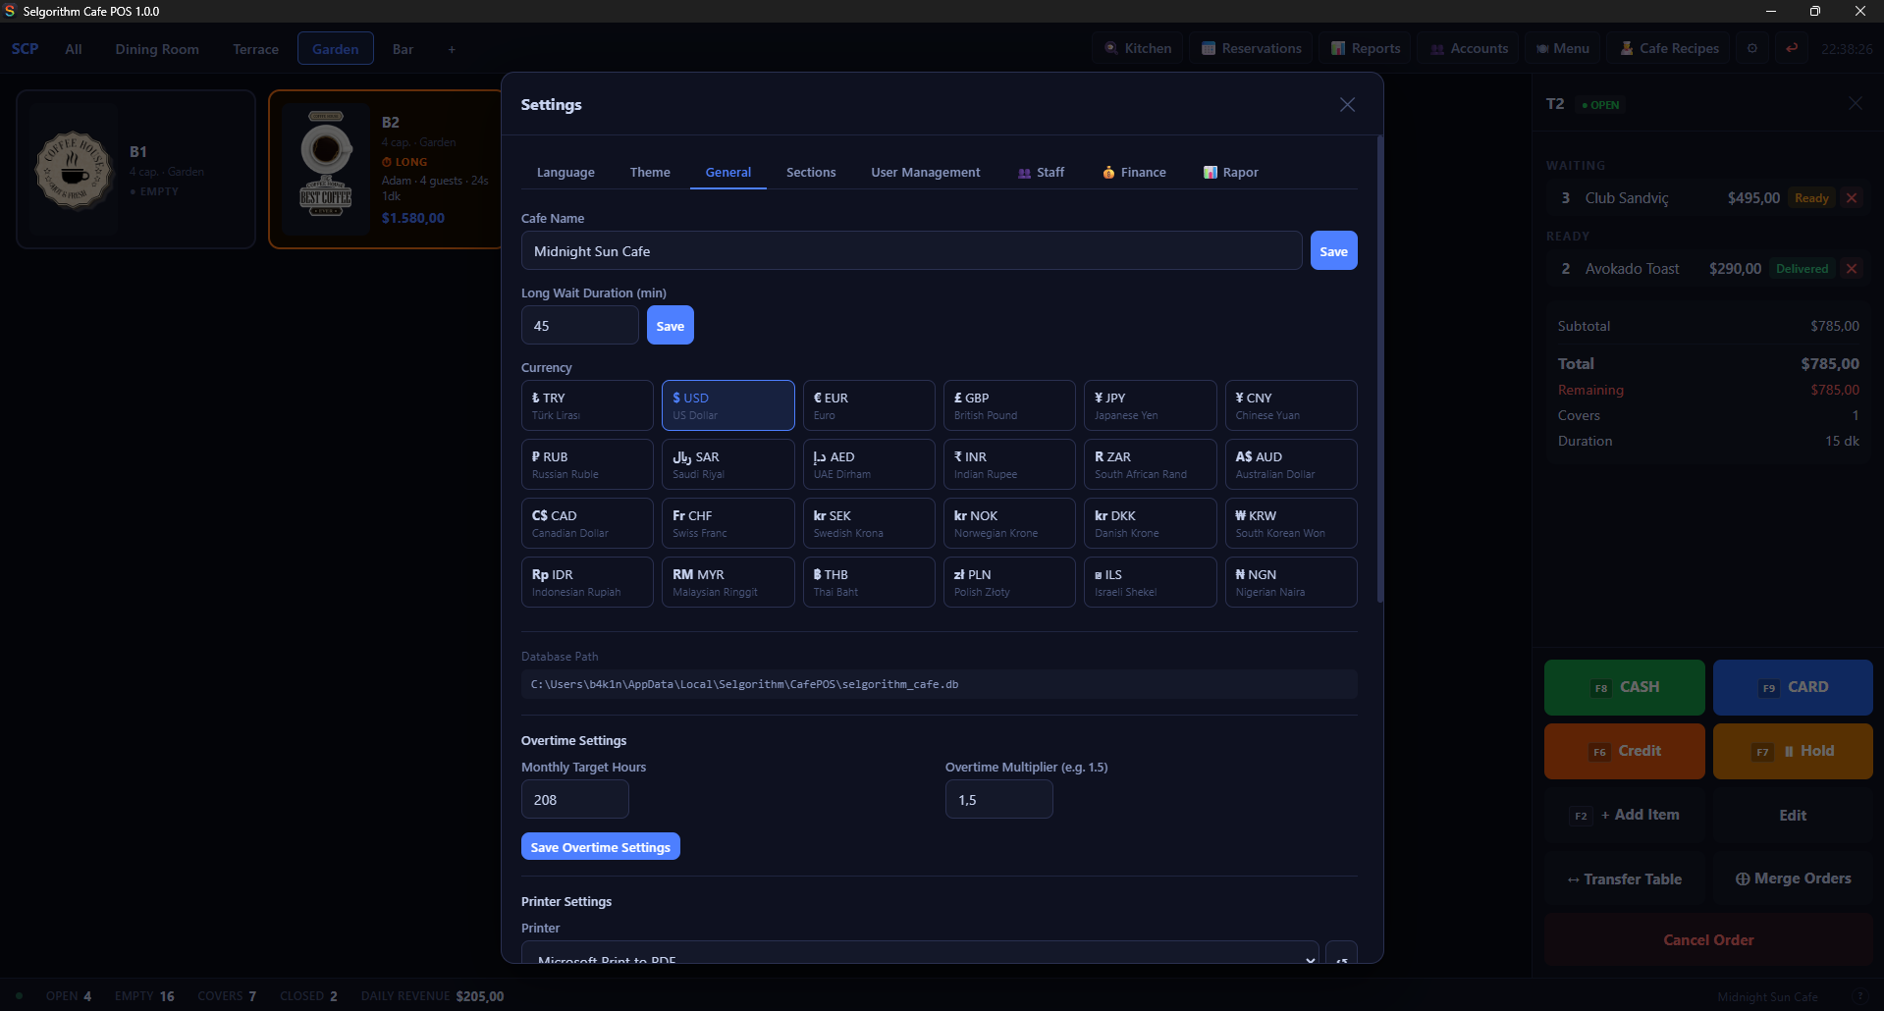Screen dimensions: 1884x1011
Task: Pay with CASH in order panel
Action: (x=1625, y=687)
